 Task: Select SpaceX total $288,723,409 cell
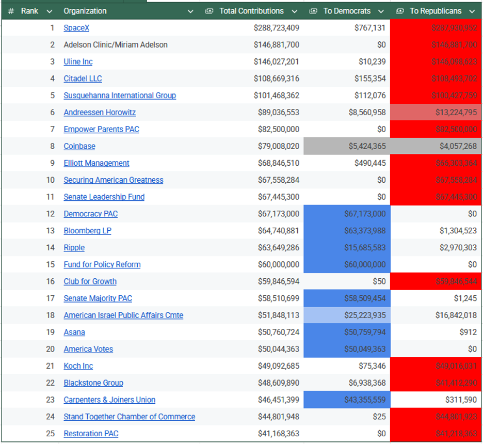pyautogui.click(x=252, y=28)
